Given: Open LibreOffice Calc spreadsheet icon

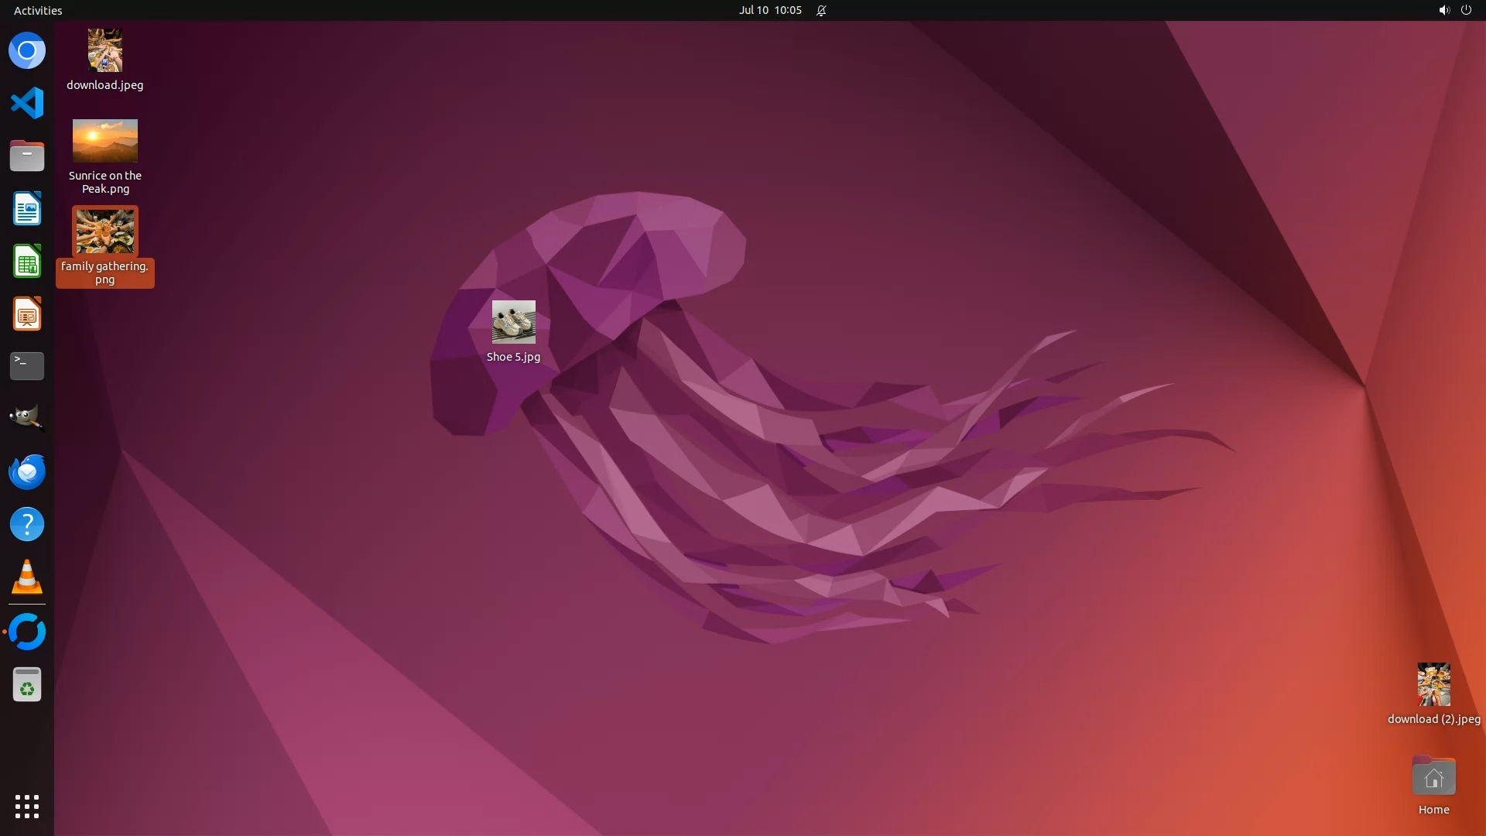Looking at the screenshot, I should 27,262.
